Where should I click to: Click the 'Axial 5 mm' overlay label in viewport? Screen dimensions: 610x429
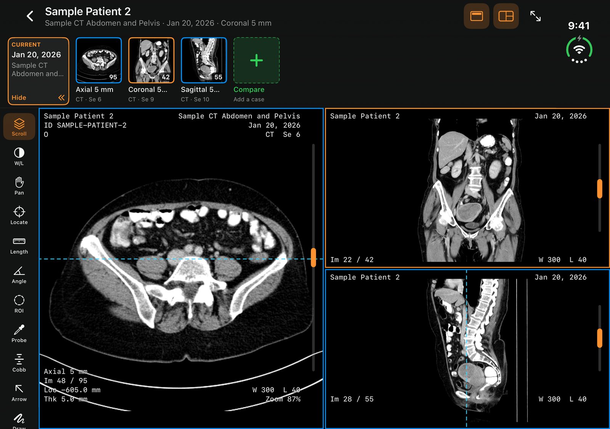pos(66,371)
